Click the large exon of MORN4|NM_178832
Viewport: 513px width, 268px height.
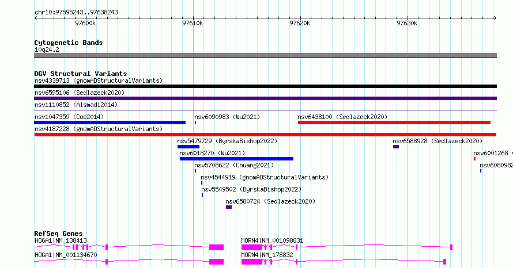[252, 262]
